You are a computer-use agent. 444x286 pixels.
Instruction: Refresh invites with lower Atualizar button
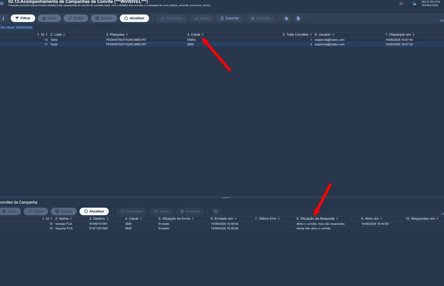94,211
